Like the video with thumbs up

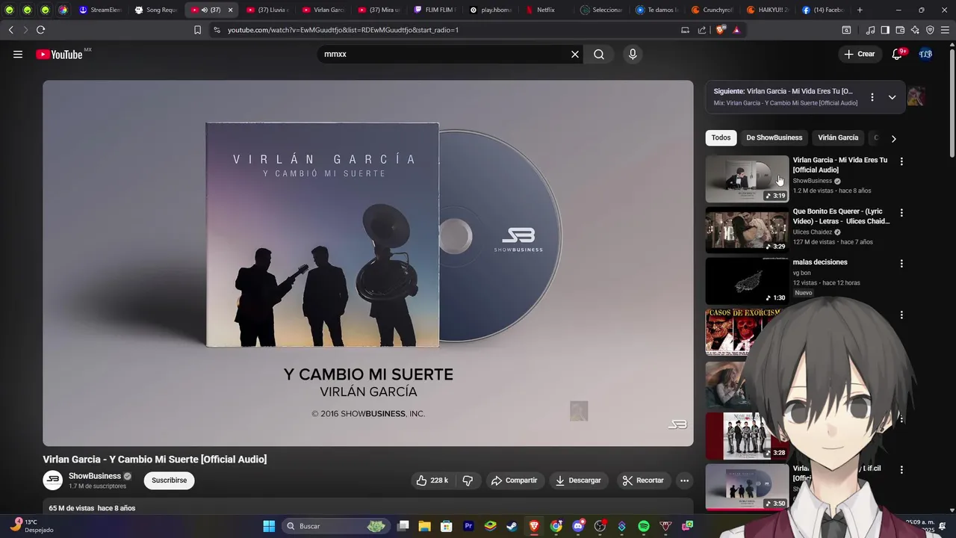point(432,480)
